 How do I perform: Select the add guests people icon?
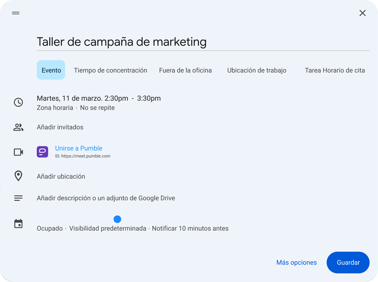coord(18,127)
